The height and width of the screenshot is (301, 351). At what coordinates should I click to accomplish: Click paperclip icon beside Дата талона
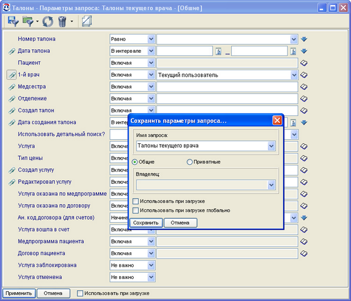pyautogui.click(x=12, y=51)
